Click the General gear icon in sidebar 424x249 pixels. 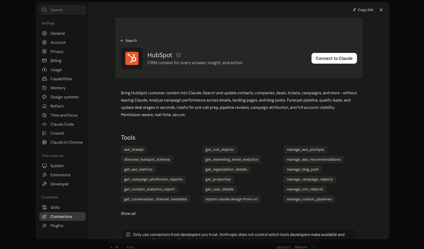(x=44, y=33)
